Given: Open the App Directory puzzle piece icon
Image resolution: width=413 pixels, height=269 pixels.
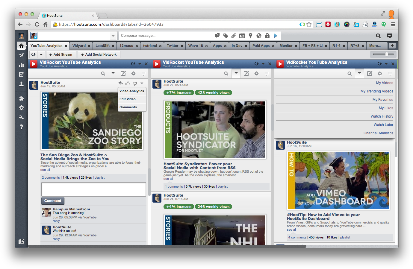Looking at the screenshot, I should pyautogui.click(x=21, y=98).
